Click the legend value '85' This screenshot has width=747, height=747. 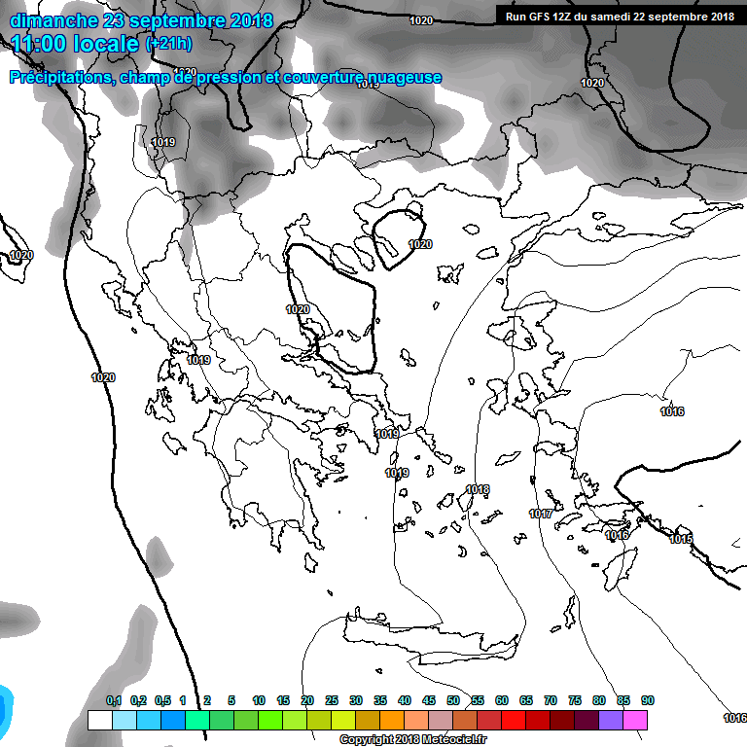pyautogui.click(x=623, y=700)
